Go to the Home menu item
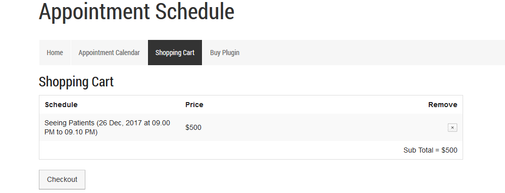Screen dimensions: 505x193 [x=55, y=53]
